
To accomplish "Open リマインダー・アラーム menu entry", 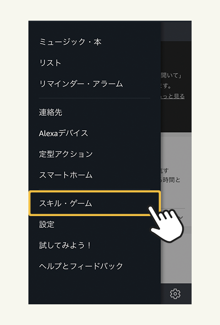I will click(81, 84).
